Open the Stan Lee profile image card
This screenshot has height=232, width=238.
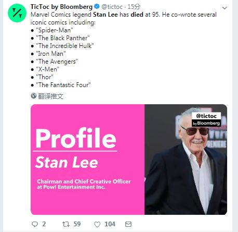click(129, 160)
